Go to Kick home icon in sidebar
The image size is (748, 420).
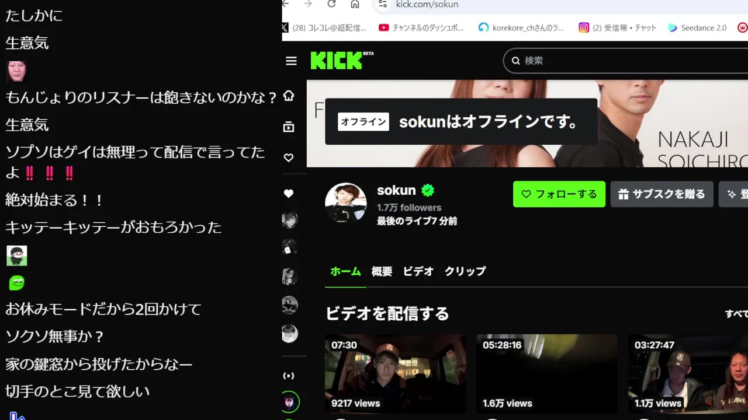click(x=289, y=96)
